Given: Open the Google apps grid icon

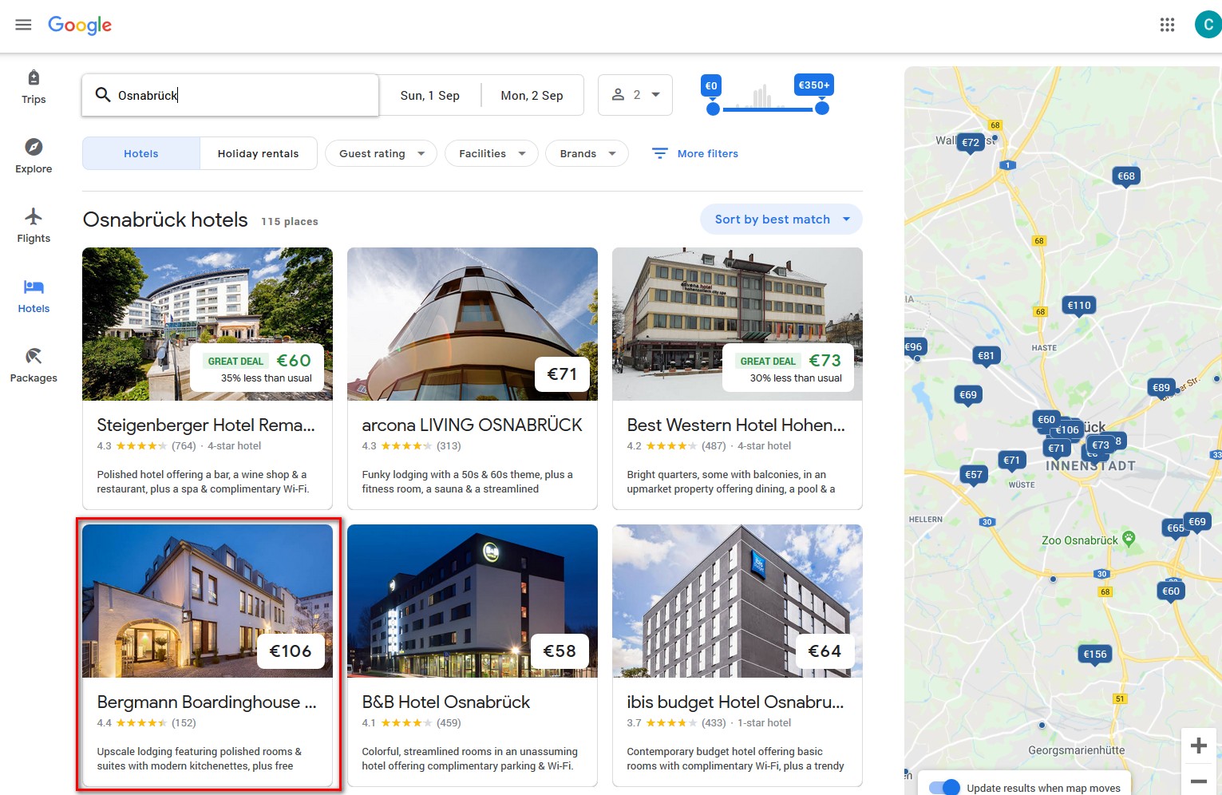Looking at the screenshot, I should click(x=1167, y=24).
